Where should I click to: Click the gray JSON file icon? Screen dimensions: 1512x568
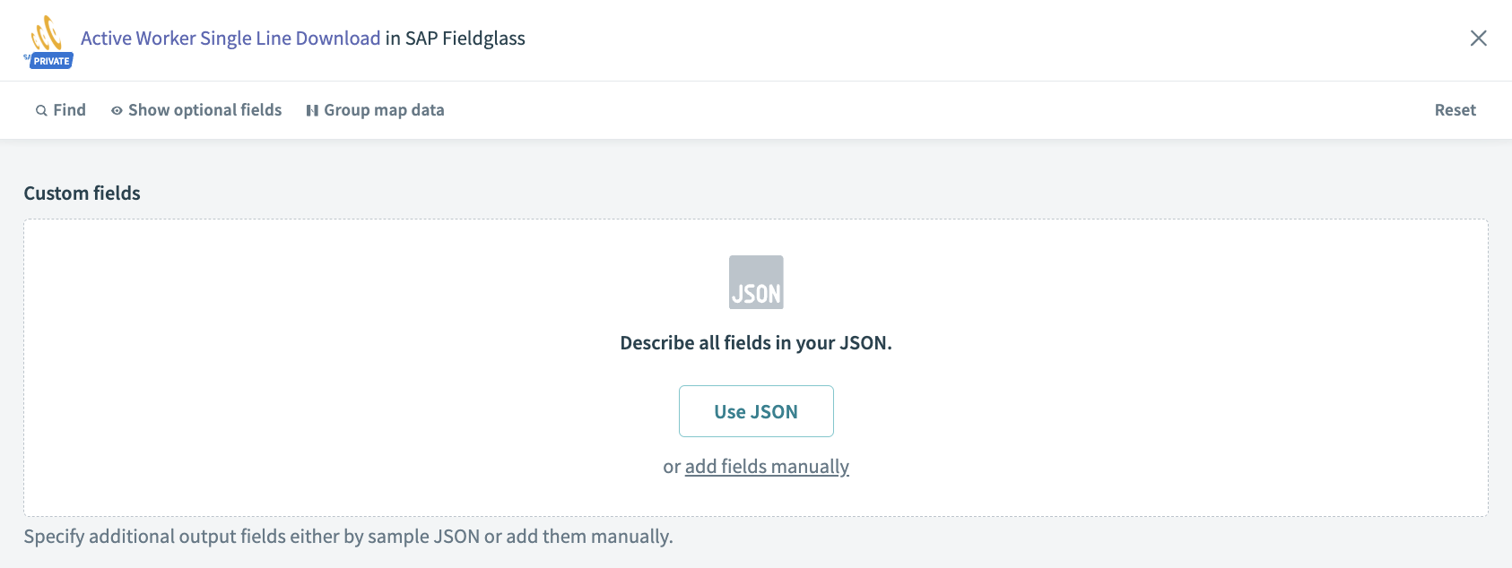[x=756, y=282]
